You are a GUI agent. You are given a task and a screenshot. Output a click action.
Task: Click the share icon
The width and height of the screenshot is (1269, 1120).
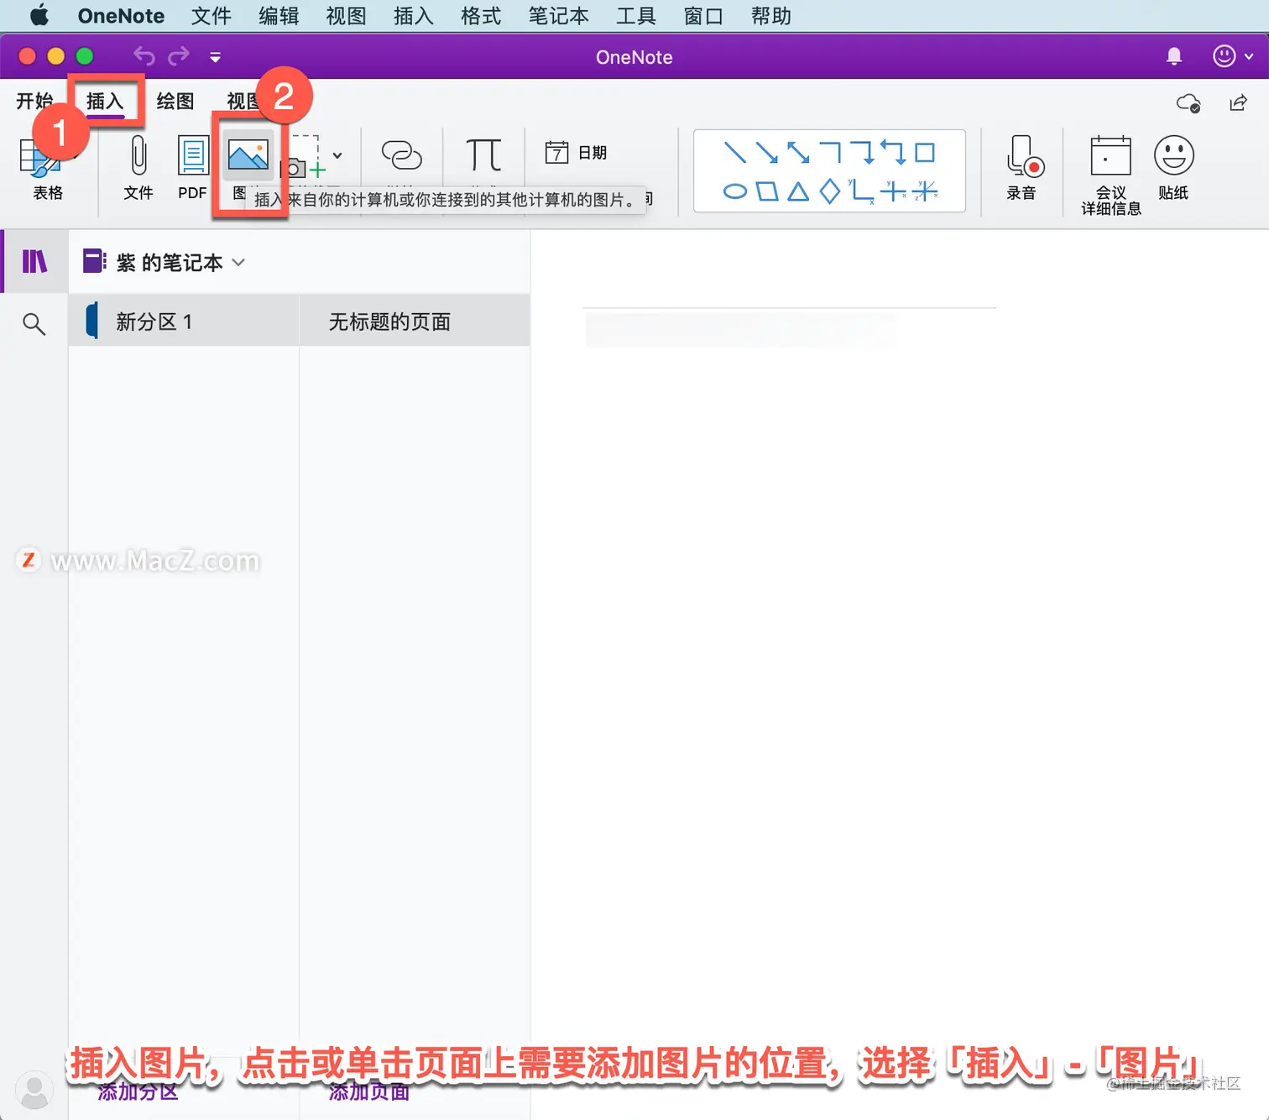click(x=1238, y=102)
